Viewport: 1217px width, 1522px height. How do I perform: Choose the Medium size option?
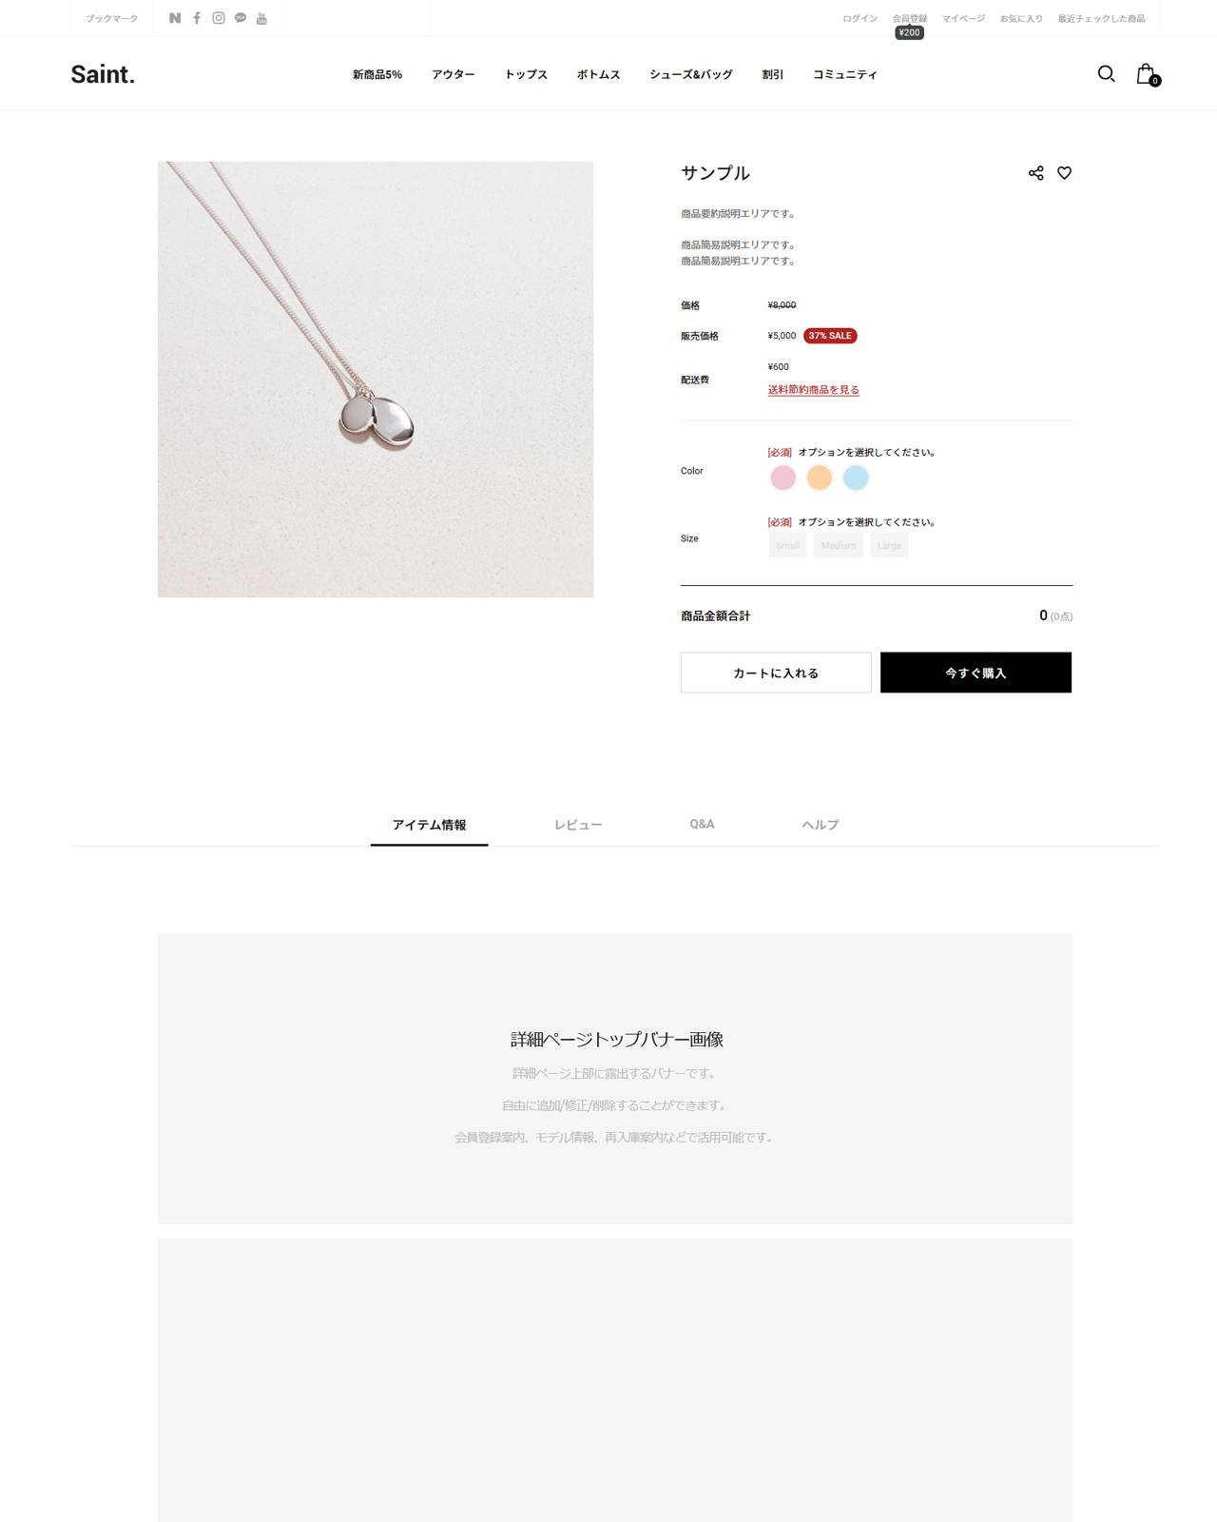[838, 545]
